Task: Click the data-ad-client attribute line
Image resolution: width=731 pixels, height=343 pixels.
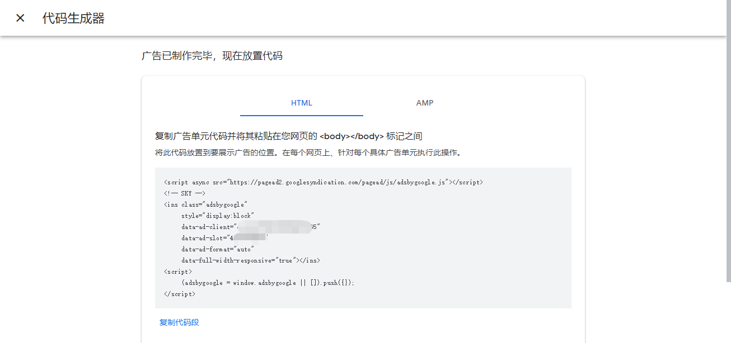Action: [x=208, y=227]
